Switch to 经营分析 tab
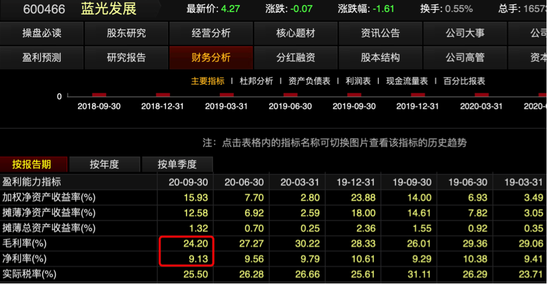 [211, 33]
